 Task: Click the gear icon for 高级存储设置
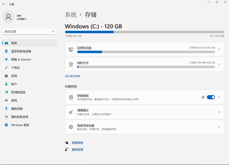(71, 127)
